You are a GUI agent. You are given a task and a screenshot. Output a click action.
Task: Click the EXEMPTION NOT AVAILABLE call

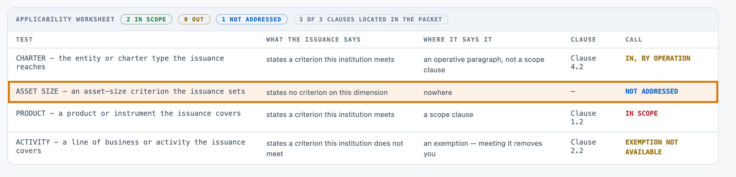pyautogui.click(x=652, y=147)
